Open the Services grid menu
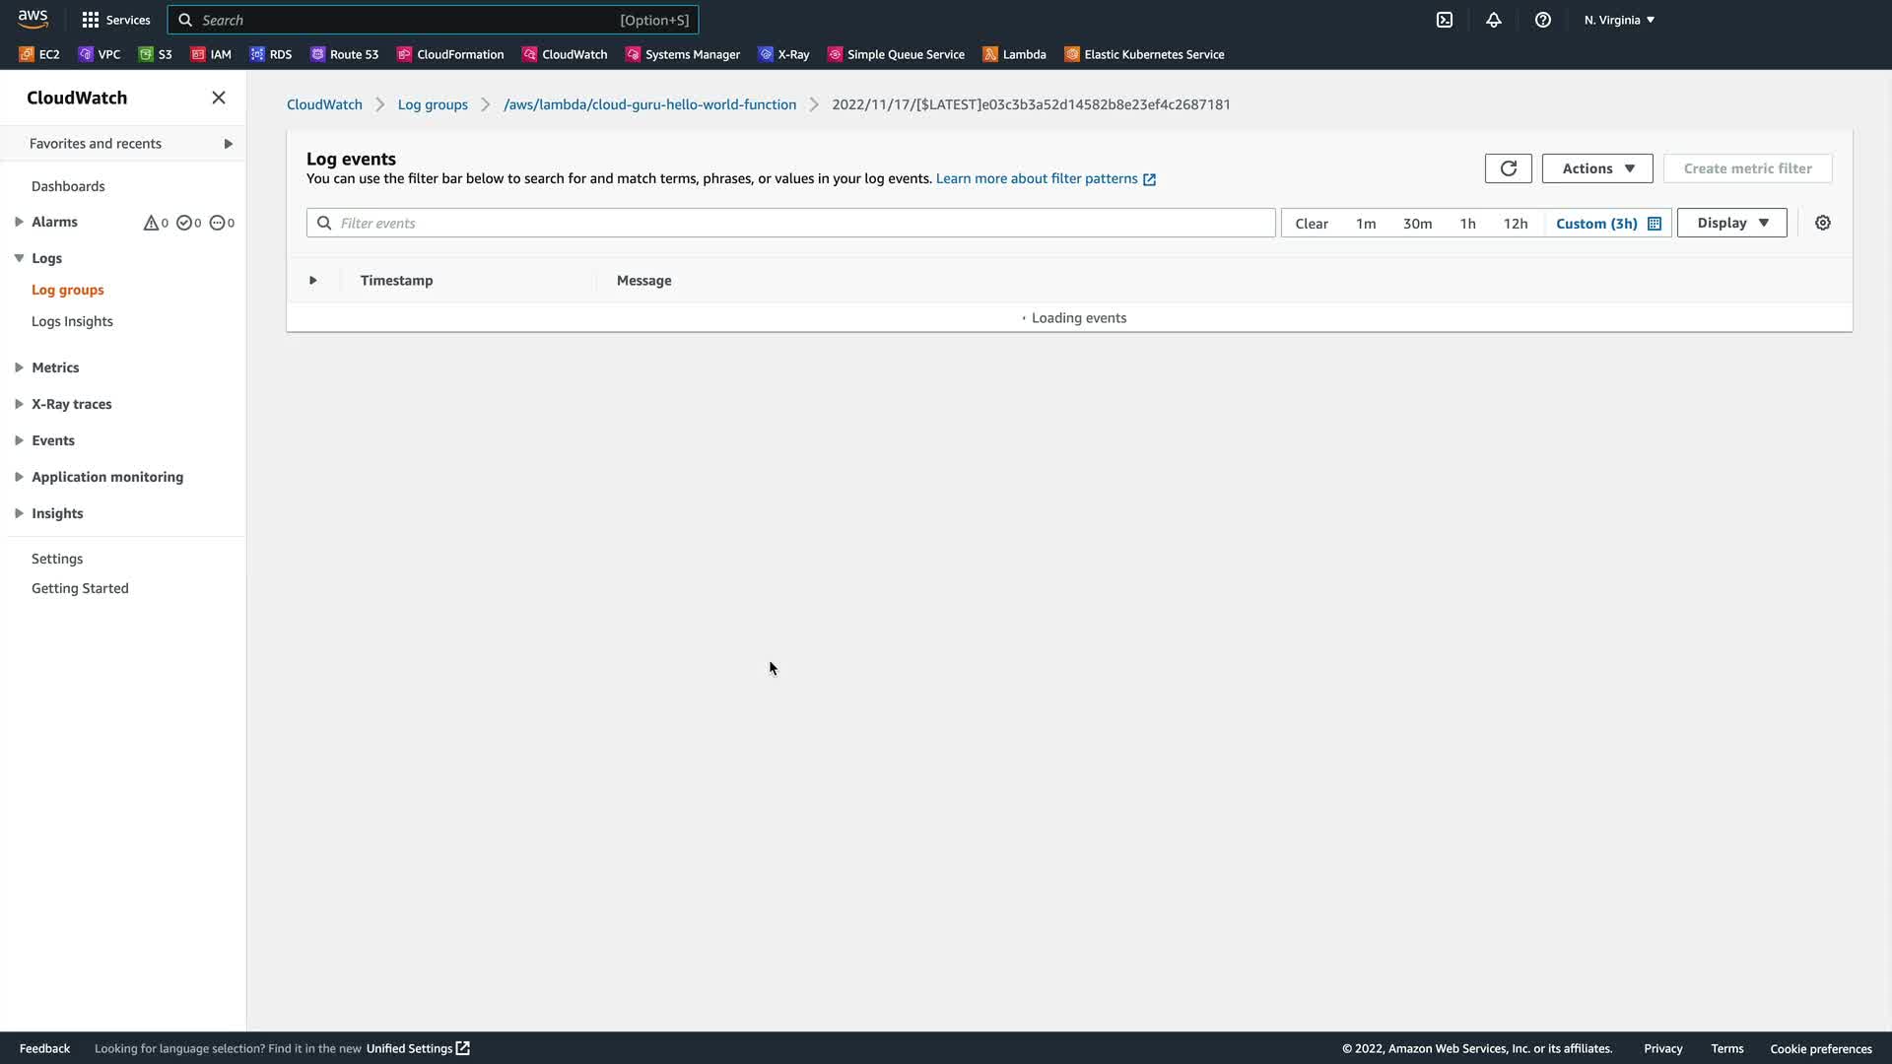The height and width of the screenshot is (1064, 1892). pyautogui.click(x=116, y=20)
